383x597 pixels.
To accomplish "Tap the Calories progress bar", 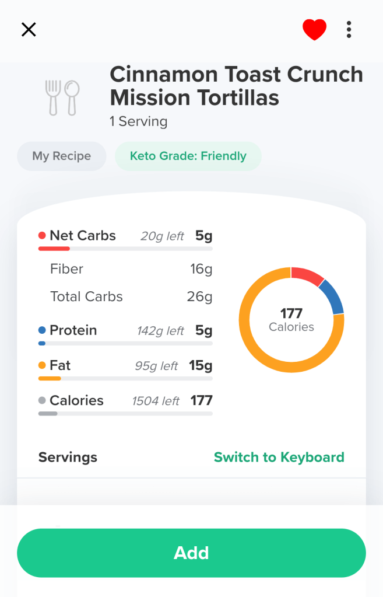I will click(x=125, y=413).
